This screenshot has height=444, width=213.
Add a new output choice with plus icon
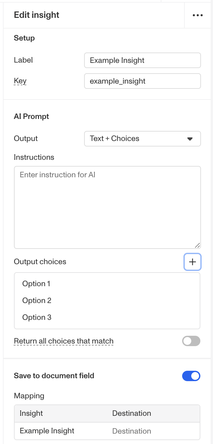pos(193,262)
